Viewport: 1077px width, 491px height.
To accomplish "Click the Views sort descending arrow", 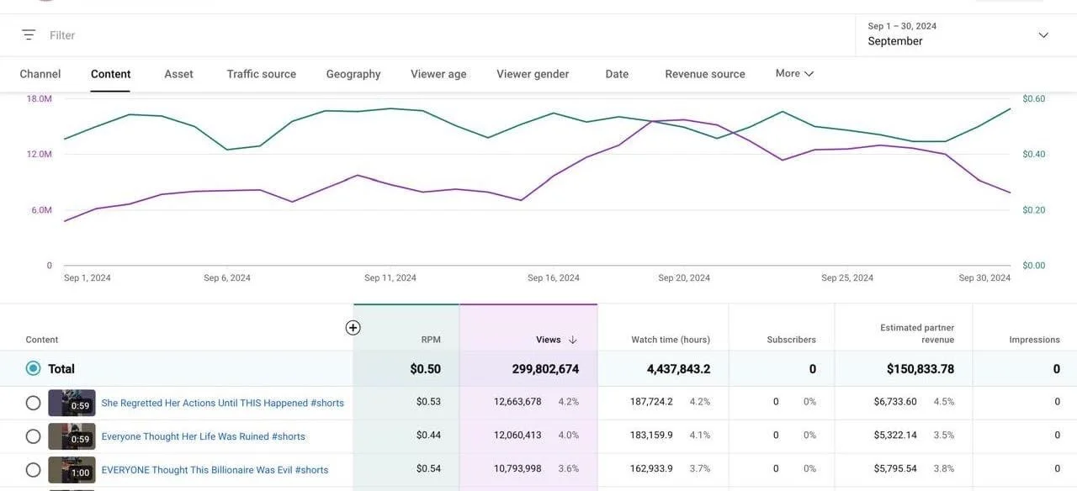I will [573, 340].
